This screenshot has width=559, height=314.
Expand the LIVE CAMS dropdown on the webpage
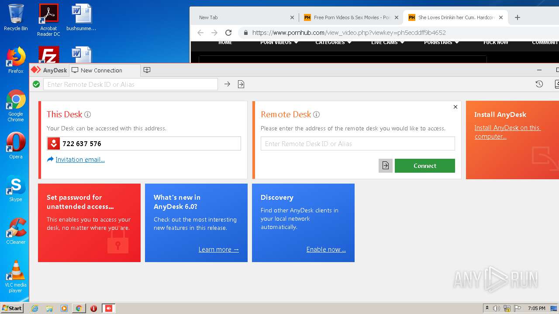coord(387,42)
